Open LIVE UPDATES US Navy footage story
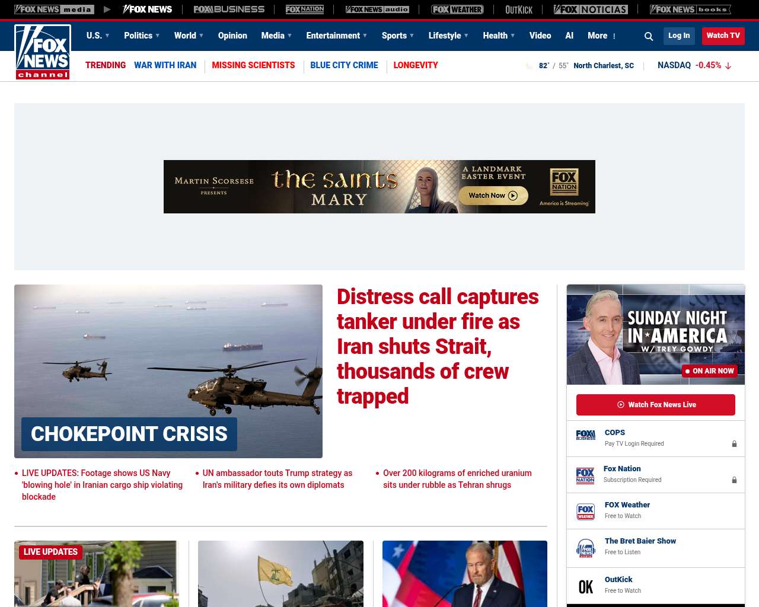Image resolution: width=759 pixels, height=607 pixels. pos(103,485)
